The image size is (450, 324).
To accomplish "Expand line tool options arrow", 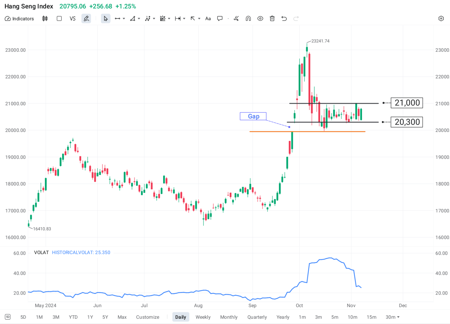I will [124, 19].
